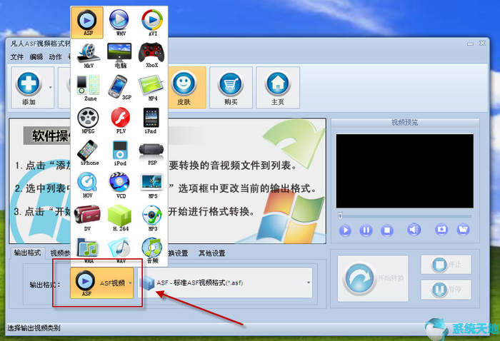Pick the XboX format icon
500x341 pixels.
click(151, 54)
